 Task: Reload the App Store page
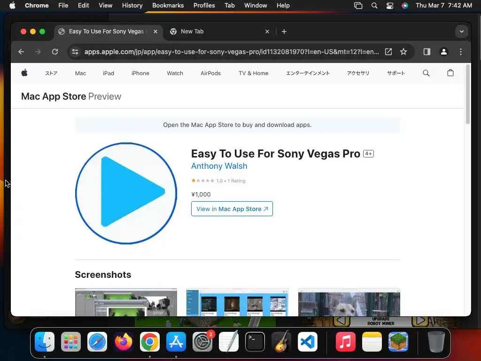point(55,52)
